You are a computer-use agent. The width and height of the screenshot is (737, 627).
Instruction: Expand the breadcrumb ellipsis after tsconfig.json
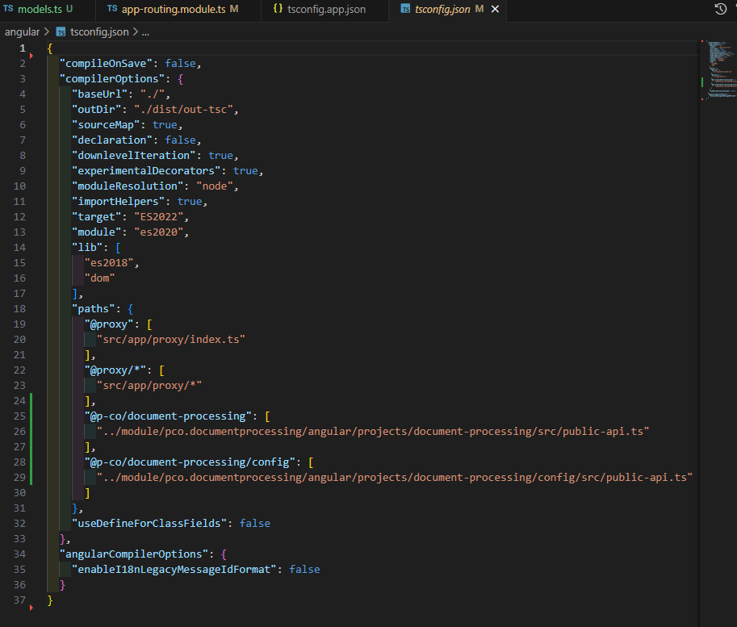[x=145, y=32]
